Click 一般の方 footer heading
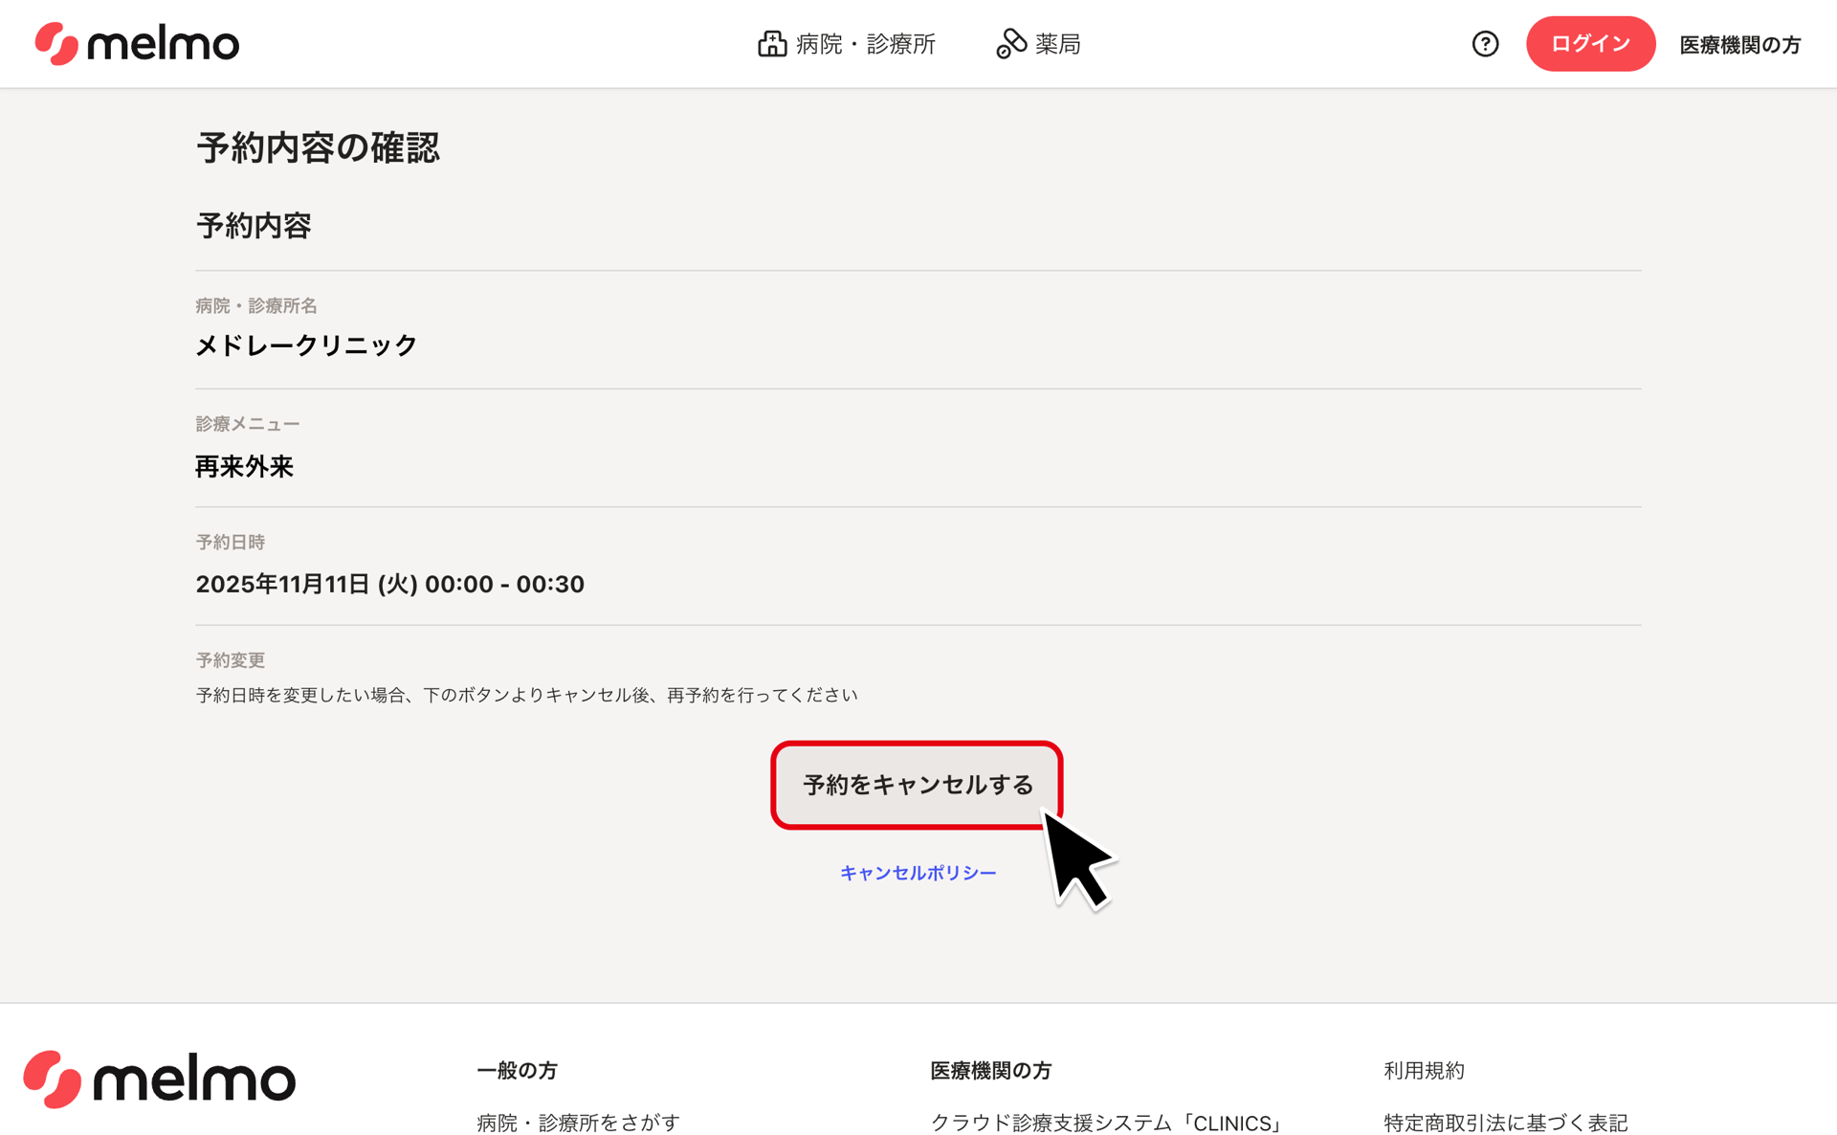This screenshot has width=1837, height=1135. click(x=517, y=1071)
